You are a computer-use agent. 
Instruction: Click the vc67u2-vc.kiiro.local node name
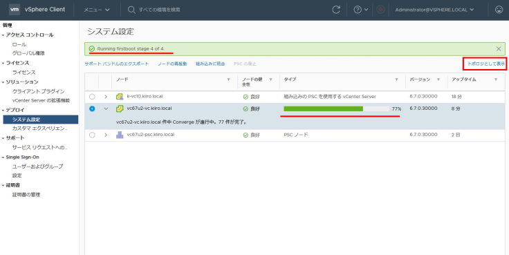point(149,108)
